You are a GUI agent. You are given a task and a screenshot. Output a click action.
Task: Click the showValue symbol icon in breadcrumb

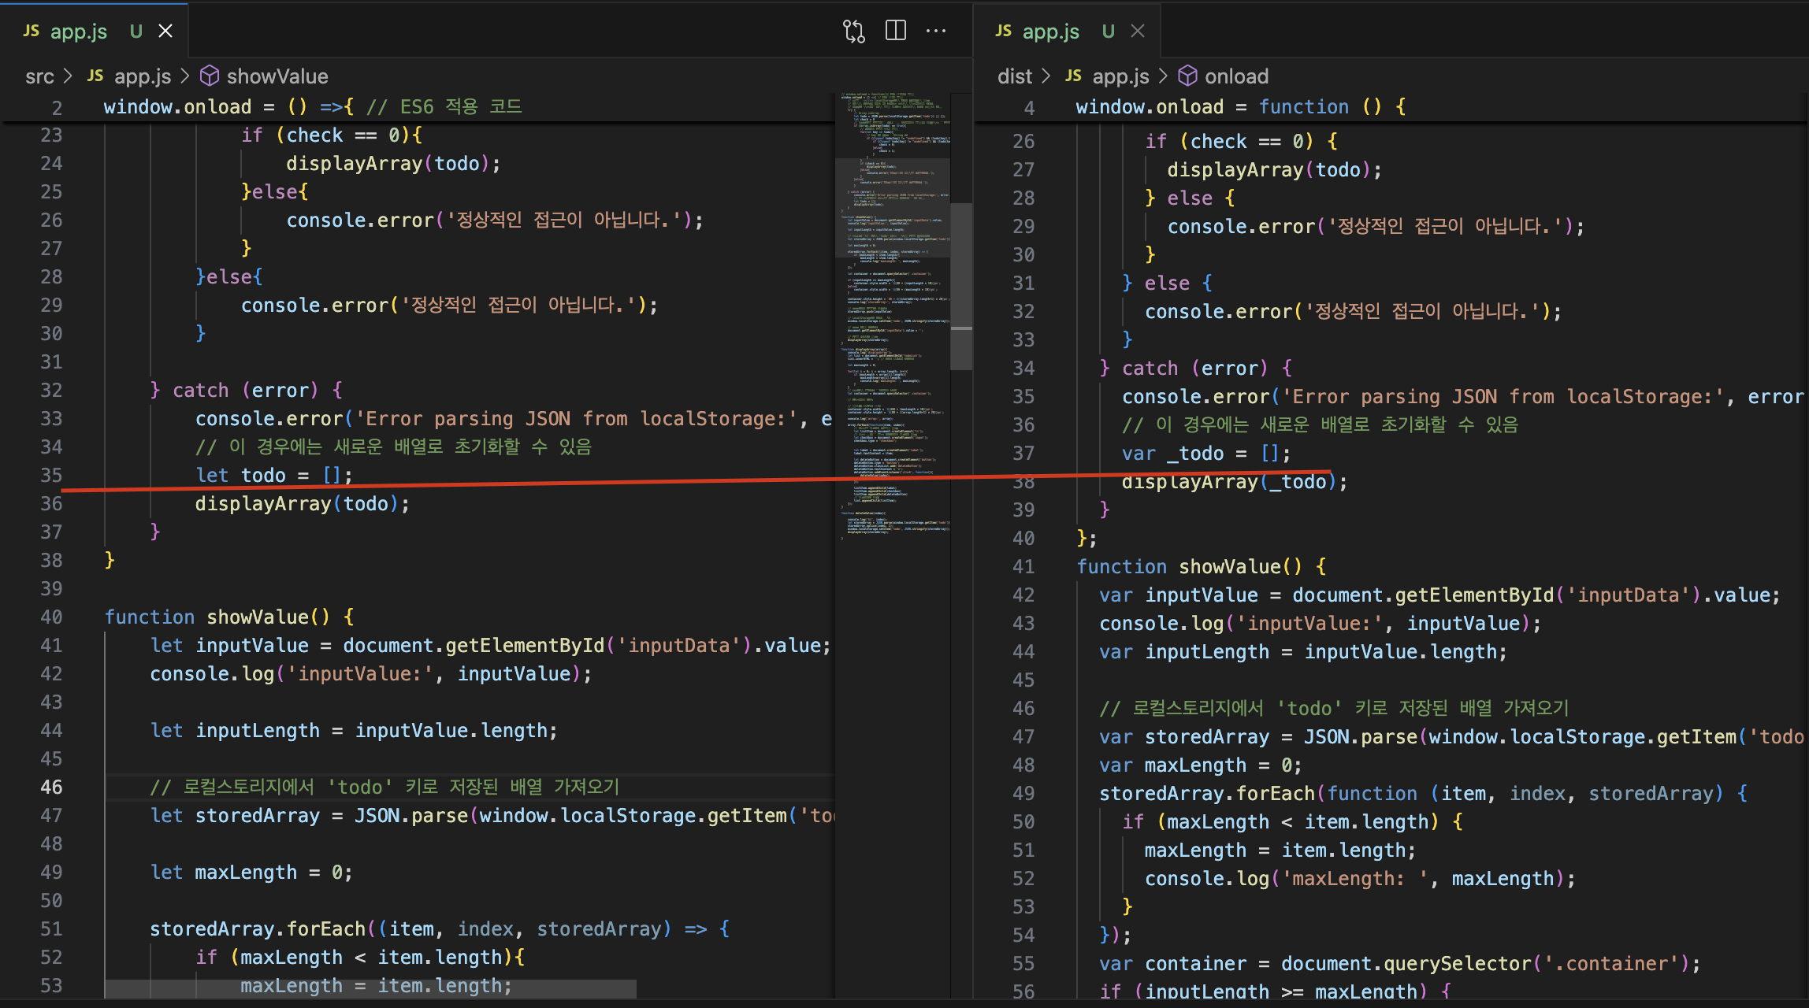click(209, 76)
